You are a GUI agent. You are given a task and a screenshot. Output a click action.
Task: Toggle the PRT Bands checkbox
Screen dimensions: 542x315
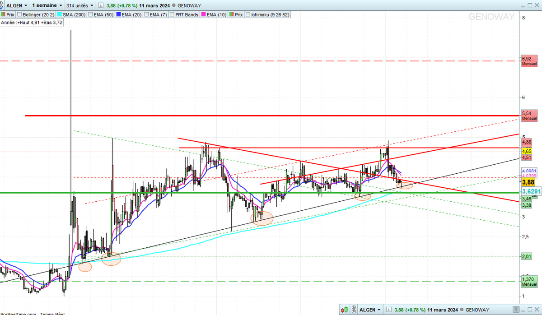tap(172, 14)
